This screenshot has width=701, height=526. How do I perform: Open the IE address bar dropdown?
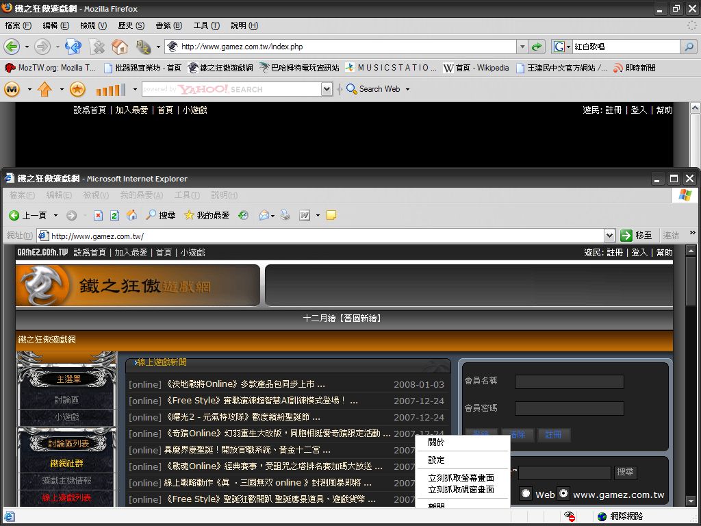[609, 235]
